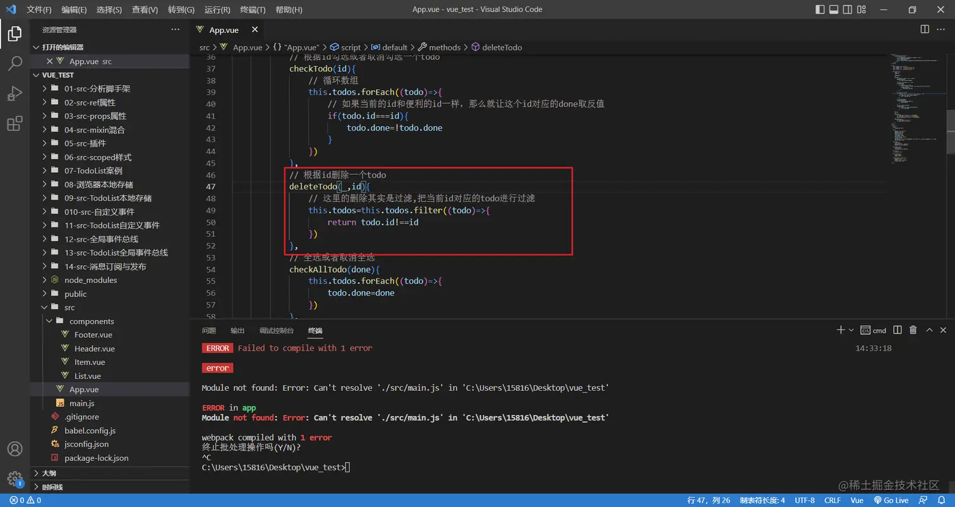955x507 pixels.
Task: Click the new terminal plus icon
Action: (x=841, y=330)
